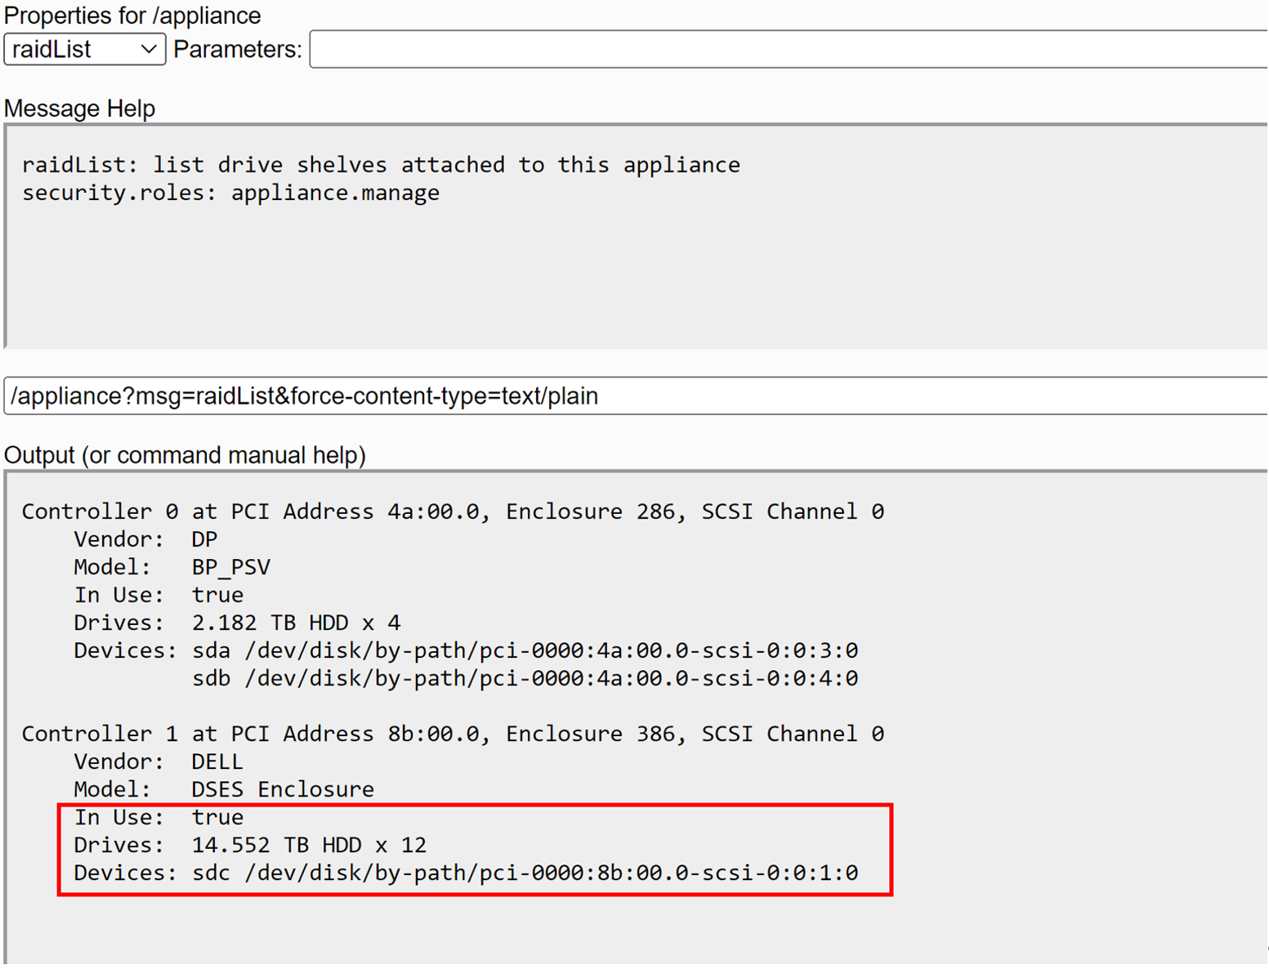The image size is (1269, 974).
Task: Click the Parameters input field
Action: 789,49
